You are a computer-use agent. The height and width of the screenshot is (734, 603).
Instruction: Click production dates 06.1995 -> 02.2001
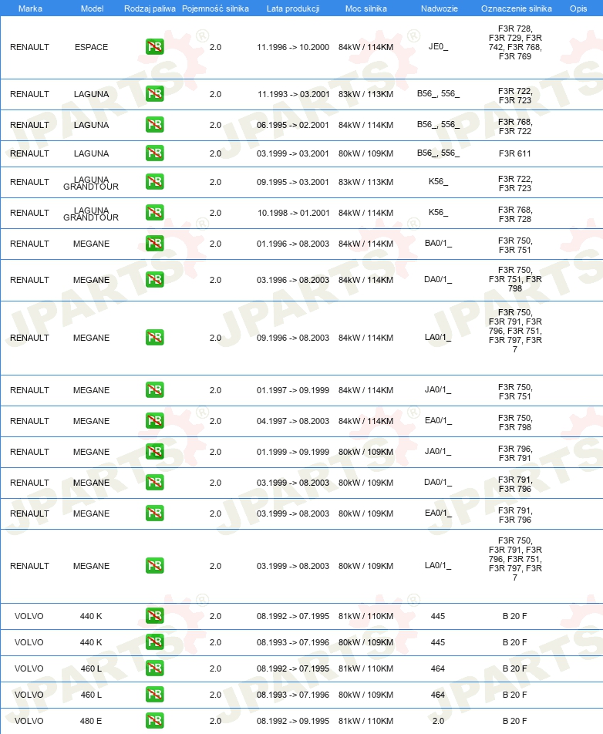point(293,125)
